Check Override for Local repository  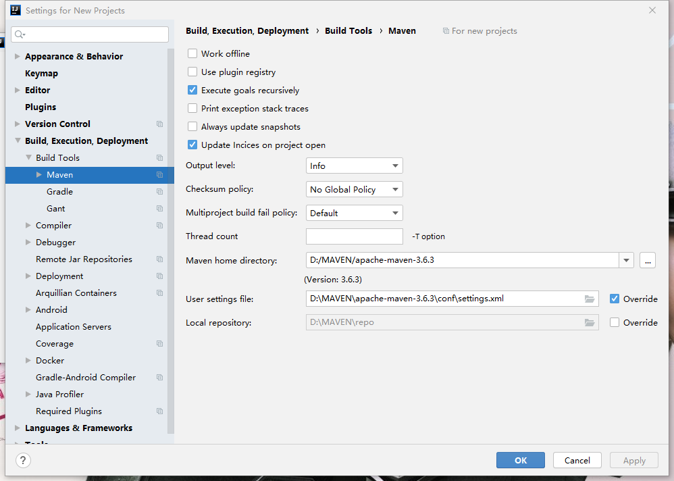[x=615, y=322]
